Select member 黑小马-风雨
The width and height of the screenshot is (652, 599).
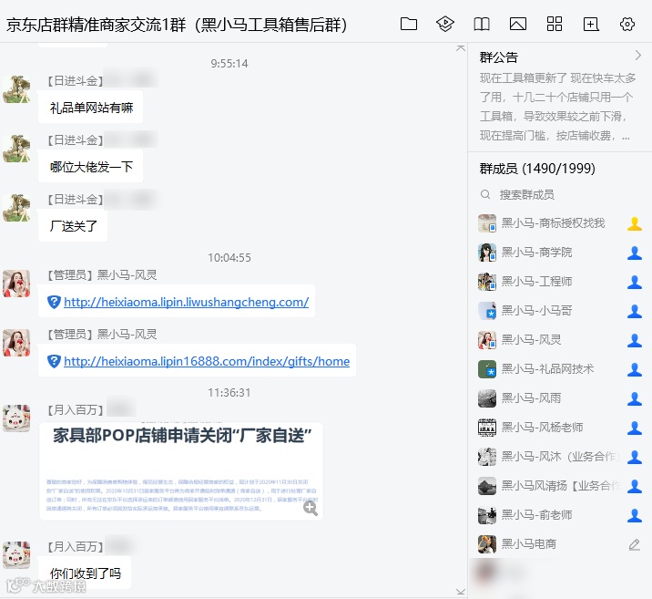[560, 398]
